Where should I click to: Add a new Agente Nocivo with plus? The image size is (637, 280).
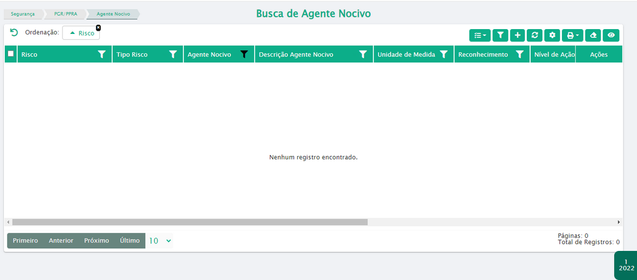pos(518,36)
